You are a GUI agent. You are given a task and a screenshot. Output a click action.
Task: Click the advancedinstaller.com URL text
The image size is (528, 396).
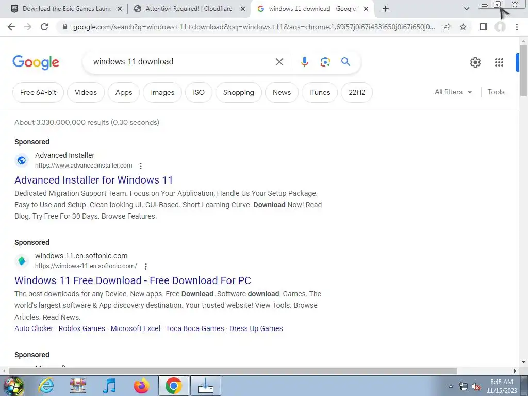(x=84, y=166)
